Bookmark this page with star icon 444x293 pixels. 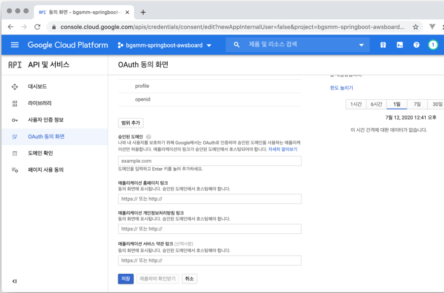415,27
